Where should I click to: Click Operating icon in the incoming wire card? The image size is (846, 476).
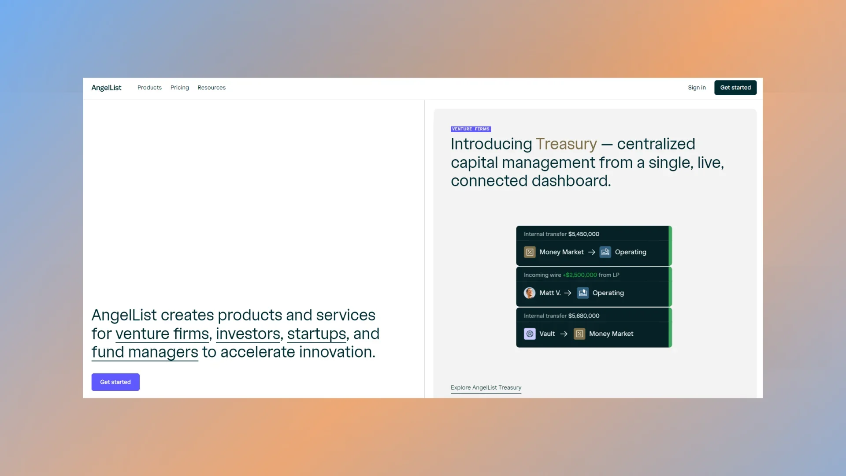click(583, 293)
